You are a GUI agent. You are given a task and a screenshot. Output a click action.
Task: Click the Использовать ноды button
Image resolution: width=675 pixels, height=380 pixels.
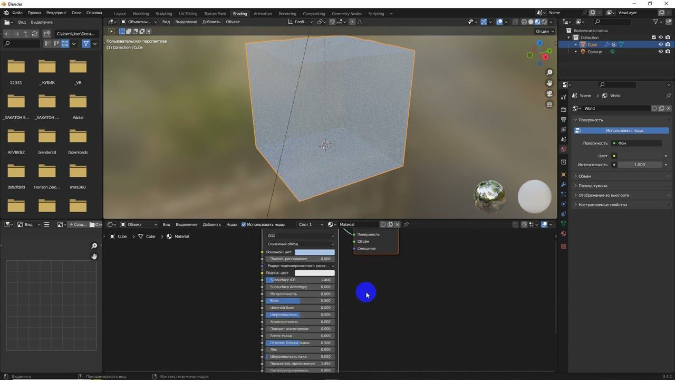point(624,130)
